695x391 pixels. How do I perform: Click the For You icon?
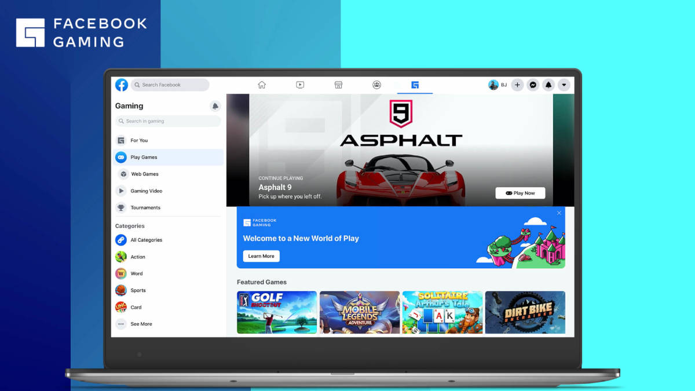tap(121, 140)
